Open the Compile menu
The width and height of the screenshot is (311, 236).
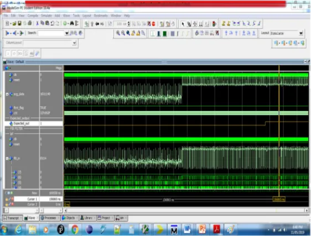(33, 16)
